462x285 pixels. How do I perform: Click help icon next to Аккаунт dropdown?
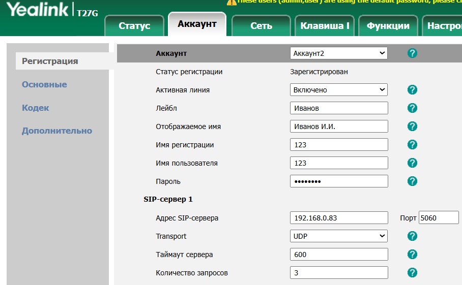click(x=412, y=53)
